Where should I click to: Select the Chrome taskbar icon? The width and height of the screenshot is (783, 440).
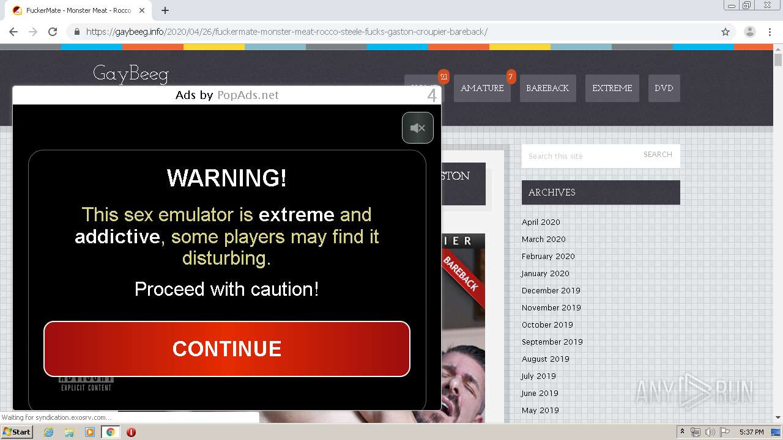(x=110, y=432)
